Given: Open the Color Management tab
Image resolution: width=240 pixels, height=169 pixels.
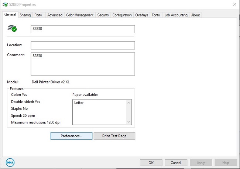Looking at the screenshot, I should click(x=80, y=15).
